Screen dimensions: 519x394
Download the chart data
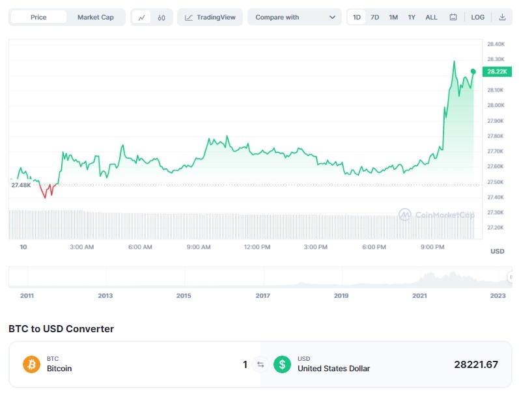point(502,17)
